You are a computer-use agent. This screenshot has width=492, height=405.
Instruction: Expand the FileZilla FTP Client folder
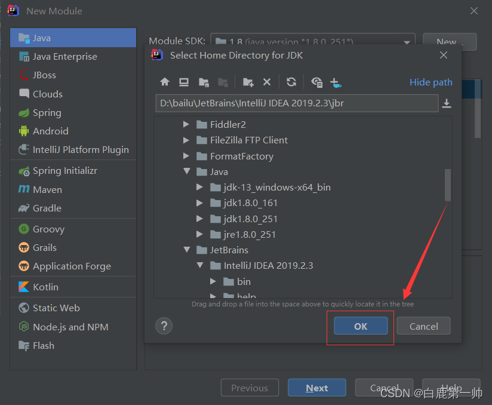coord(186,140)
